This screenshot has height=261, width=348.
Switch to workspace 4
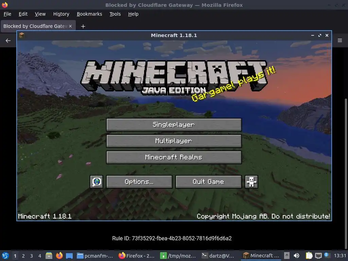click(x=40, y=256)
